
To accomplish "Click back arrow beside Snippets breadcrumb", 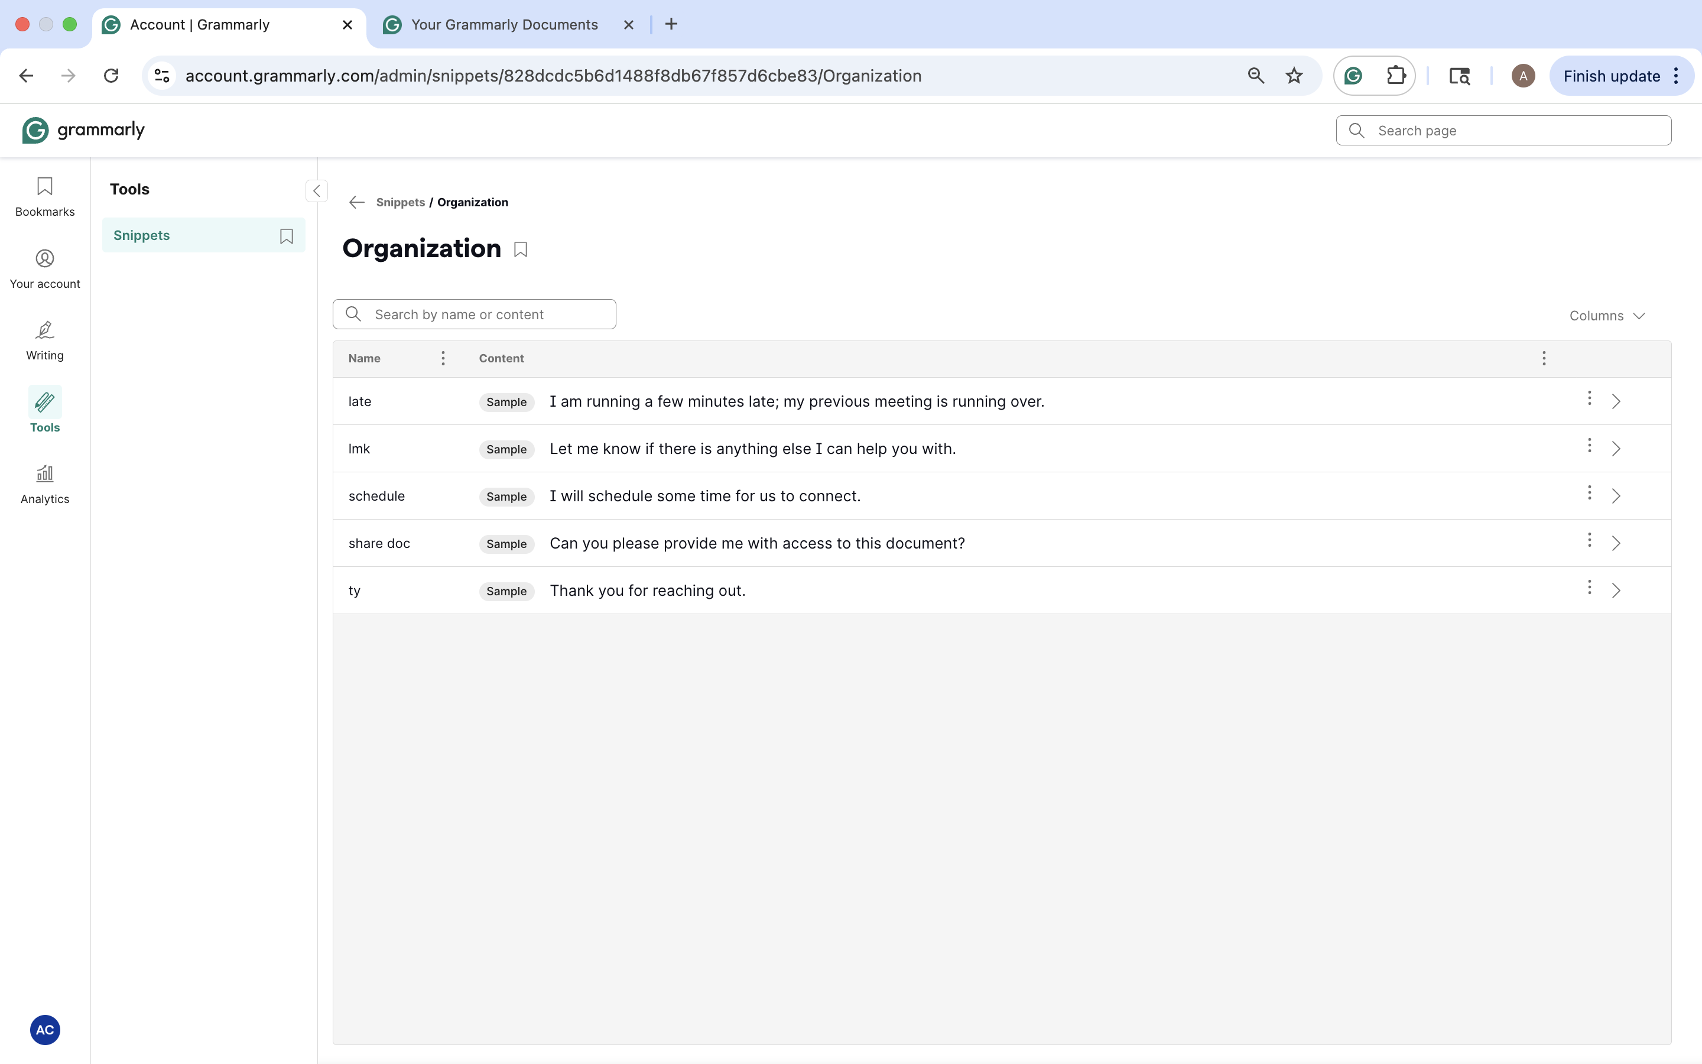I will coord(356,203).
